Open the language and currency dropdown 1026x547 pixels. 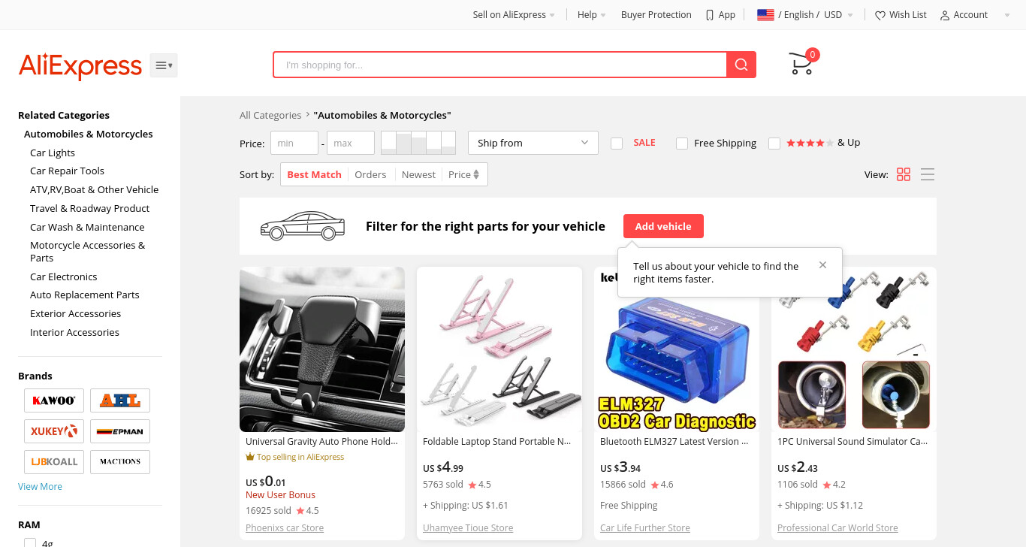(805, 15)
